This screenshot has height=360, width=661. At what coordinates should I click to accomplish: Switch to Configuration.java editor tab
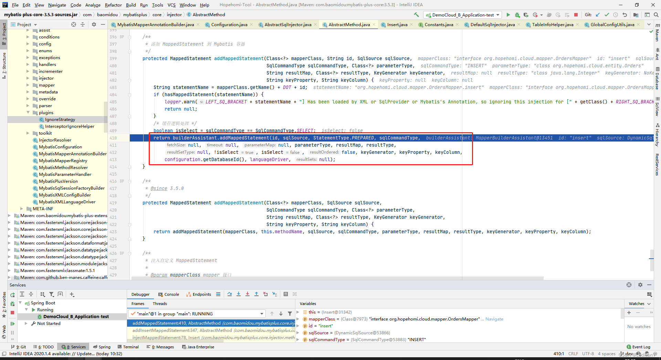click(x=229, y=25)
